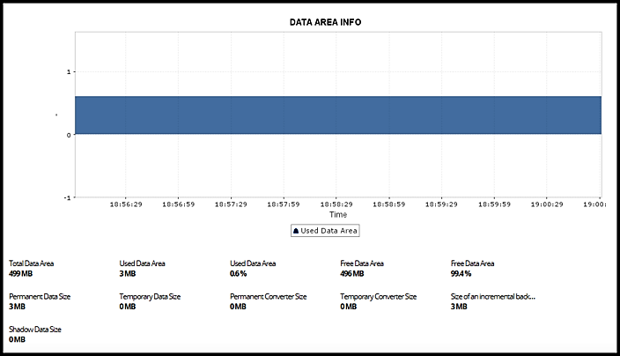Select the 18:56:29 time axis marker
The image size is (620, 356).
click(x=126, y=204)
